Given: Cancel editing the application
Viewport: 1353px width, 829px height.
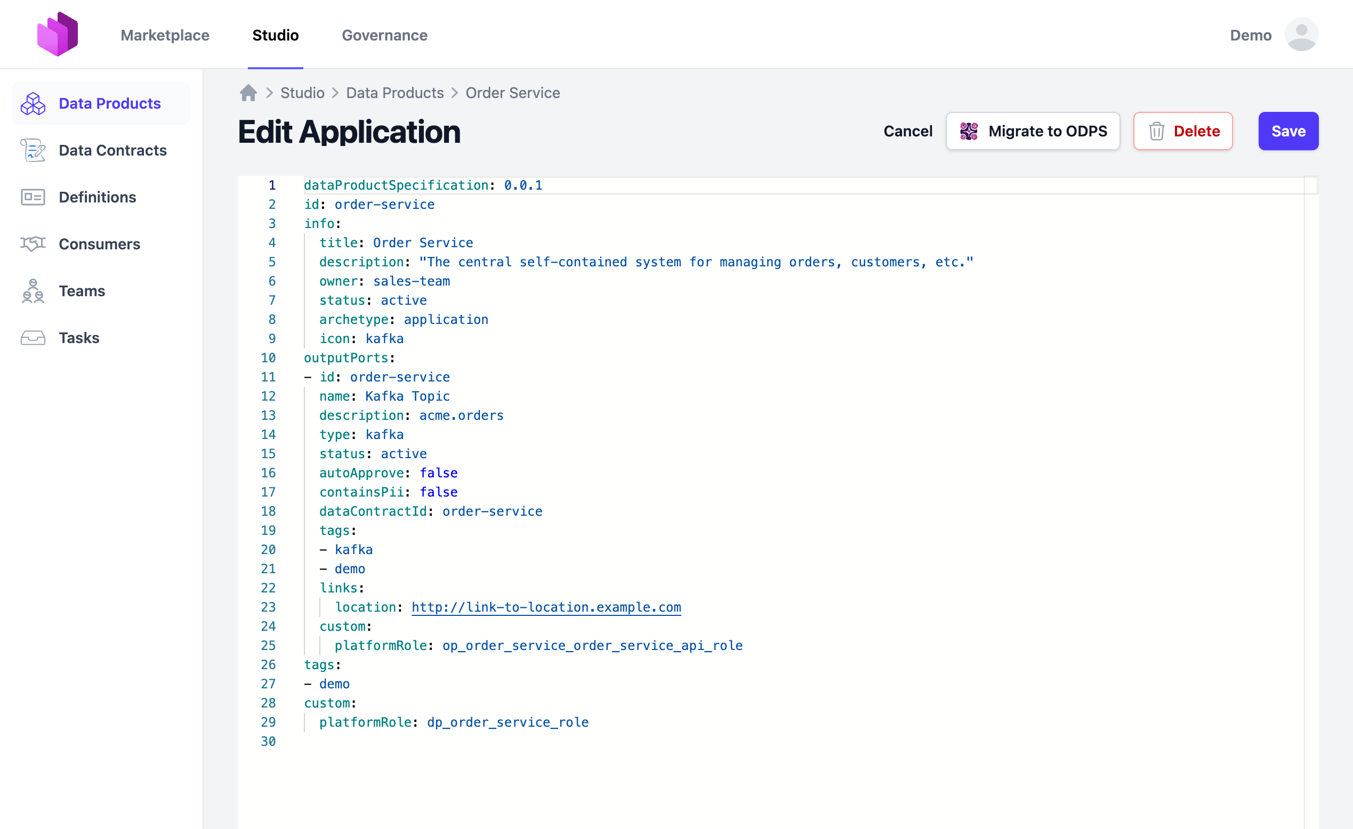Looking at the screenshot, I should pos(908,131).
